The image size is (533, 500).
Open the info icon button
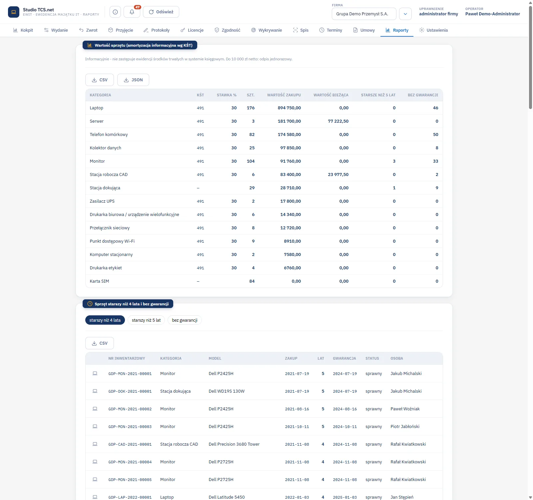[115, 12]
